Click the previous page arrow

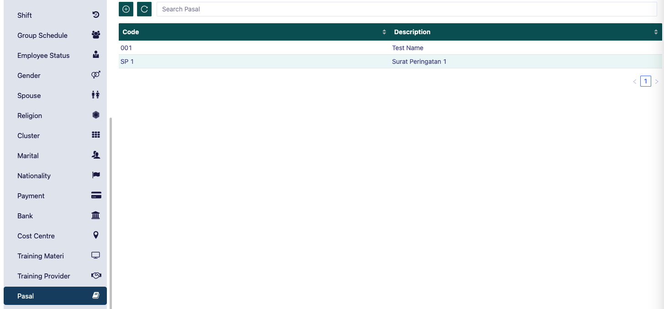click(x=634, y=82)
